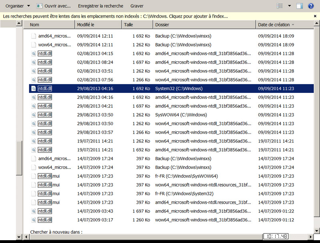
Task: Close the yellow info bar
Action: point(315,16)
